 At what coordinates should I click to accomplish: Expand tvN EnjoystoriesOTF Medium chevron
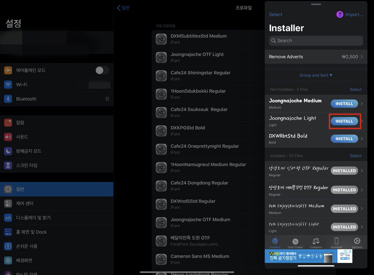tap(362, 209)
